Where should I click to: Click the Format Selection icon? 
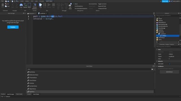[x=35, y=5]
